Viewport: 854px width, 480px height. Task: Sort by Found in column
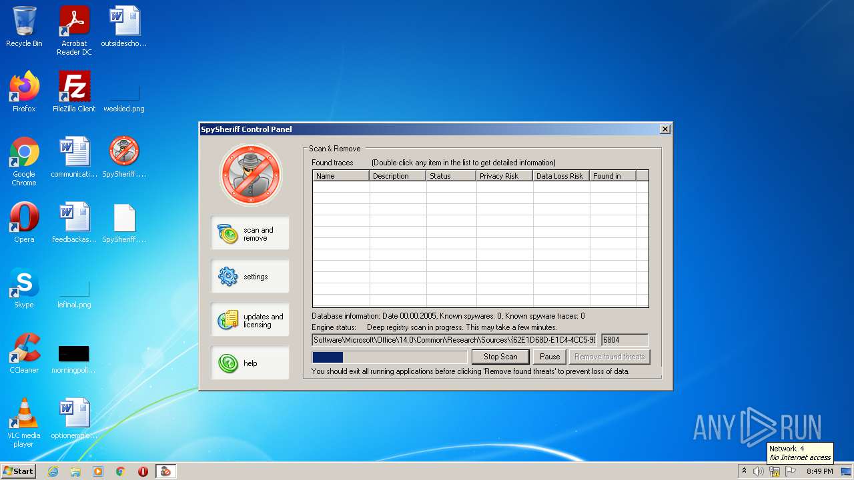(x=613, y=176)
